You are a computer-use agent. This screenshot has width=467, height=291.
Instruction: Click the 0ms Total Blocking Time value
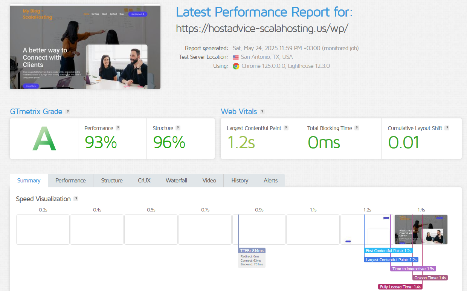pyautogui.click(x=324, y=142)
